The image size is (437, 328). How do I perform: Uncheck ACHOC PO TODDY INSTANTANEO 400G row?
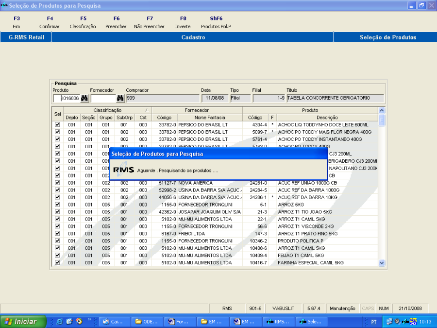click(57, 139)
